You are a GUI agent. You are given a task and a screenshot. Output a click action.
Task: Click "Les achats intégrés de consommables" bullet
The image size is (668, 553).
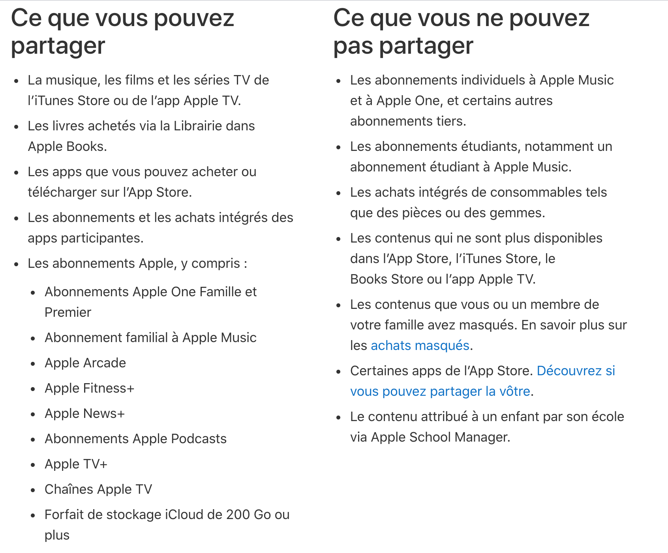click(478, 192)
